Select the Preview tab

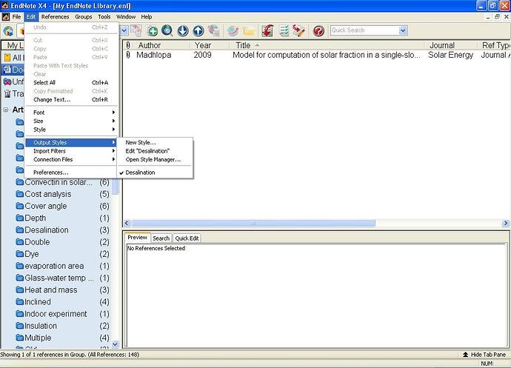[137, 238]
